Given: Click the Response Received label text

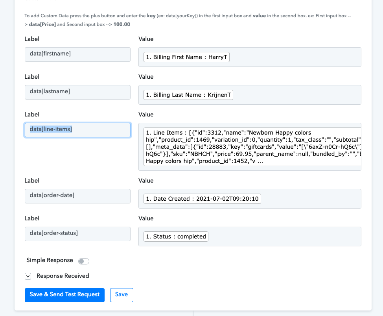Looking at the screenshot, I should (63, 276).
